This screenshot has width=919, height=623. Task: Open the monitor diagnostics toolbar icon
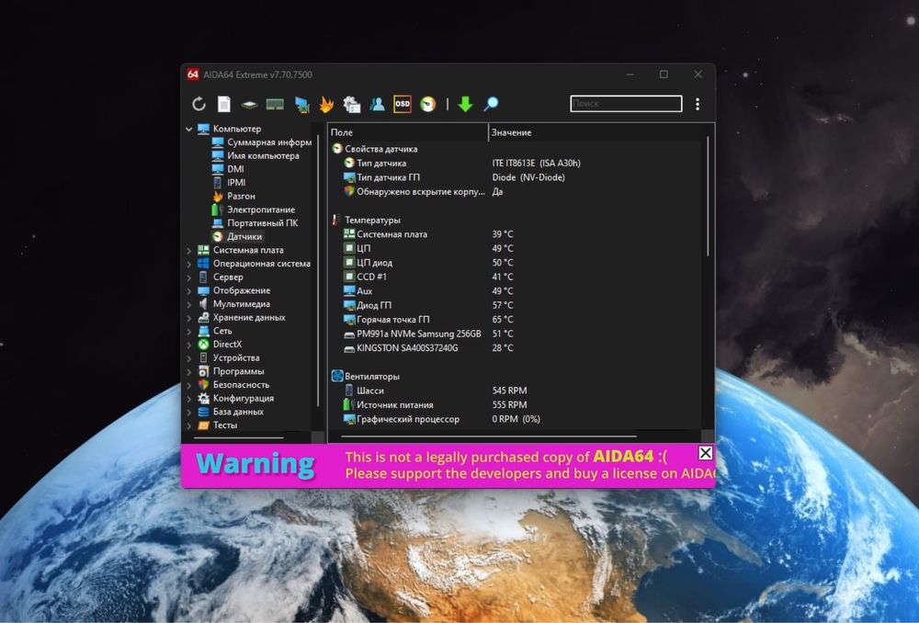301,105
